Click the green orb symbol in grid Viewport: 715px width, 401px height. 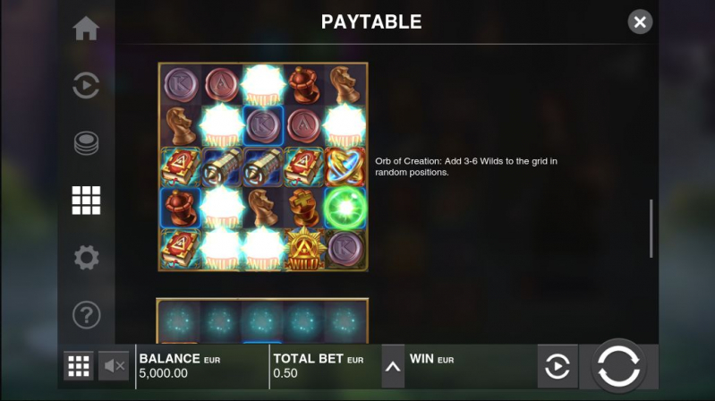click(x=345, y=208)
